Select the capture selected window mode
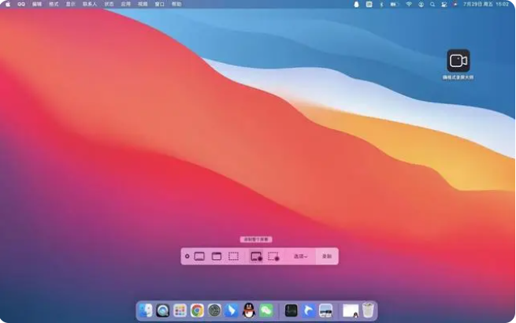Screen dimensions: 516x323 [x=216, y=256]
